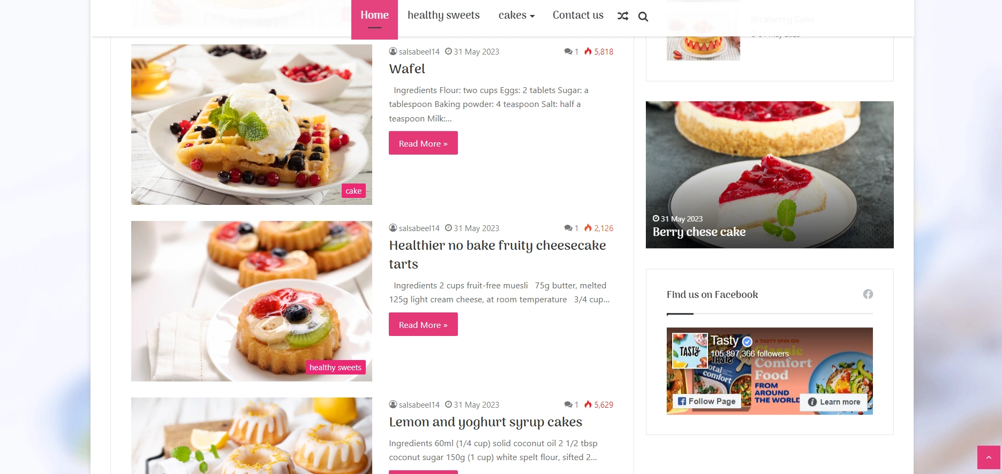Click the comments icon on the Lemon cakes post
The width and height of the screenshot is (1002, 474).
pos(568,404)
